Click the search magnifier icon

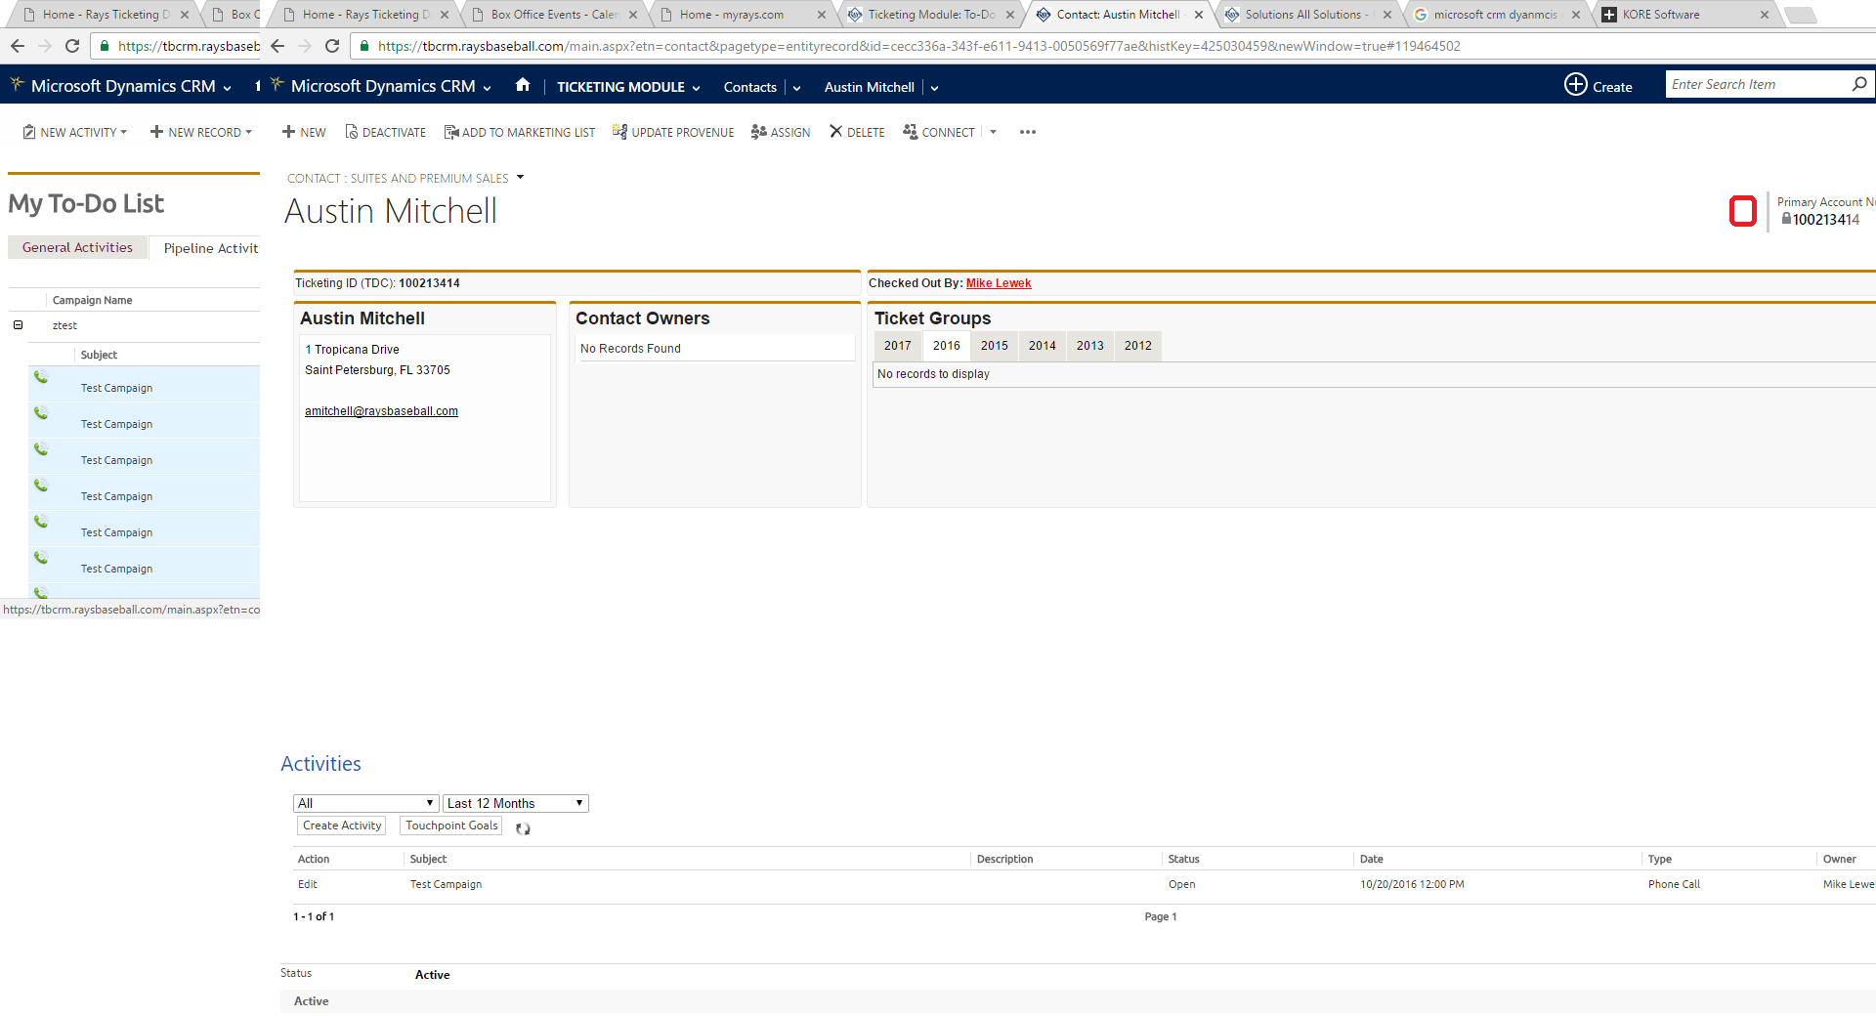point(1858,85)
